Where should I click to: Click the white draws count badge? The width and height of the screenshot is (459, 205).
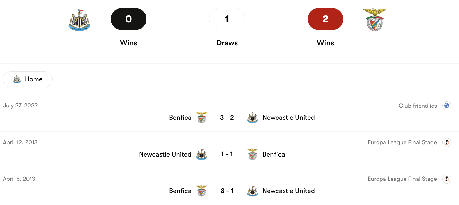tap(227, 19)
